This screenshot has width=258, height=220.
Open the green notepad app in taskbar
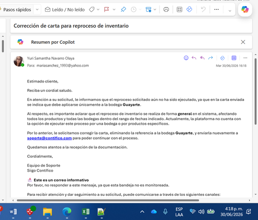coord(101,212)
